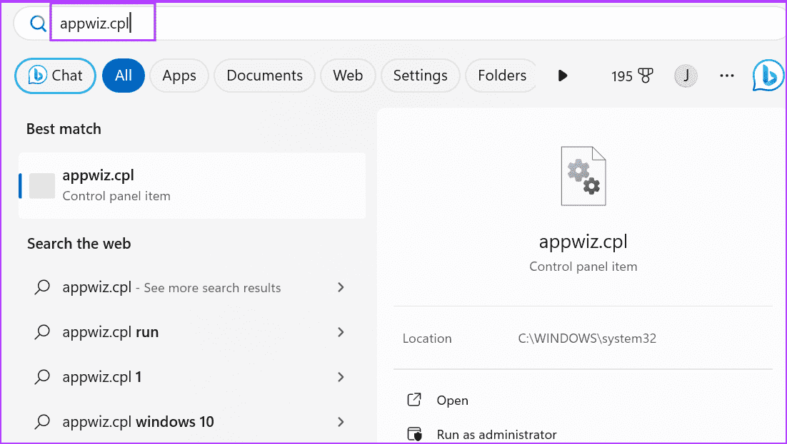Open Microsoft Rewards 195 points medal
The height and width of the screenshot is (444, 787).
pyautogui.click(x=632, y=76)
